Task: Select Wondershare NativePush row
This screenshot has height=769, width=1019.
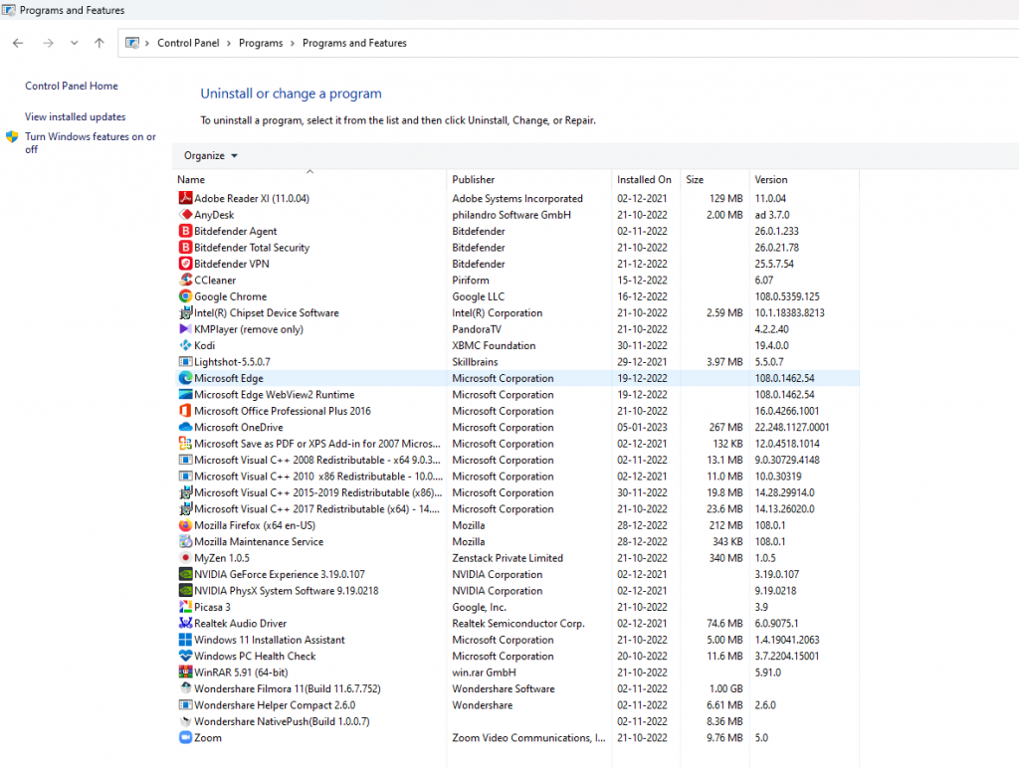Action: tap(517, 721)
